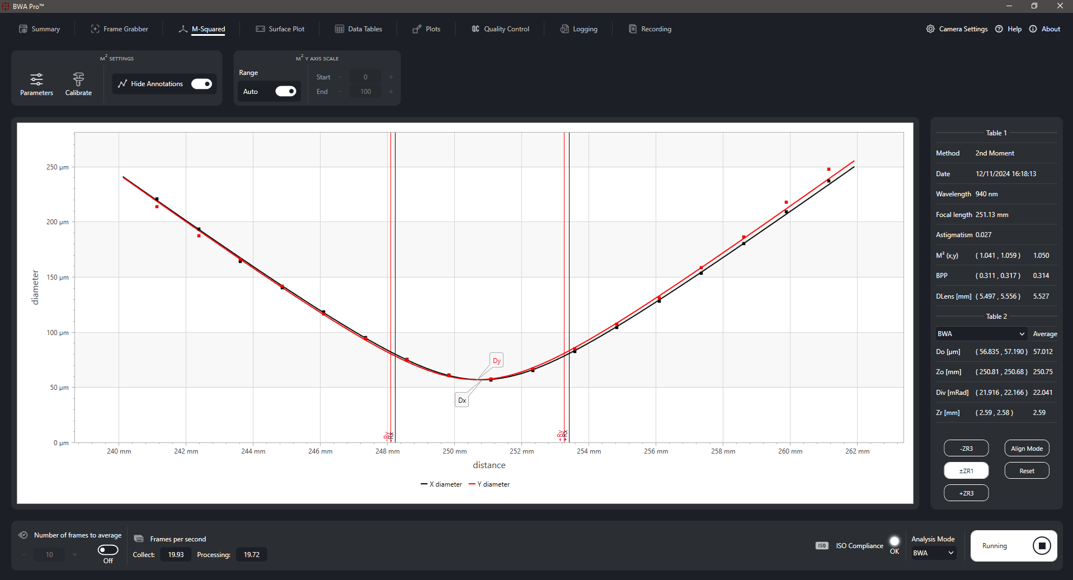Expand the Table 2 BWA dropdown
The height and width of the screenshot is (580, 1073).
coord(981,334)
